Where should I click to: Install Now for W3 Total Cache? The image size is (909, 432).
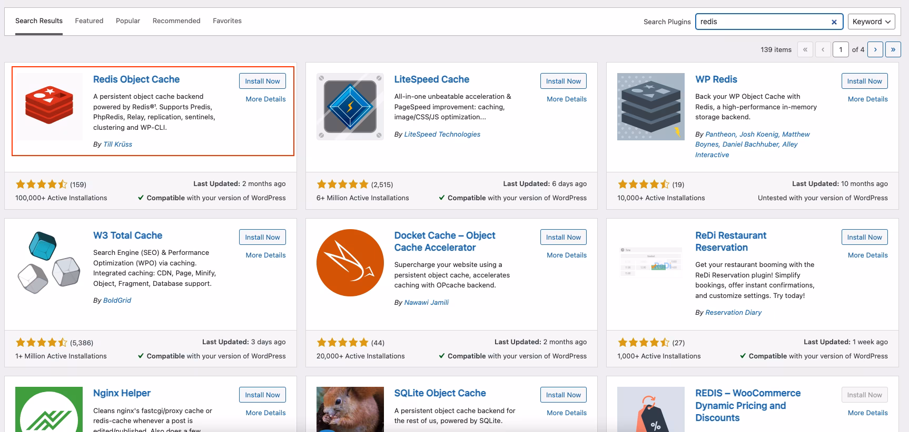click(262, 237)
